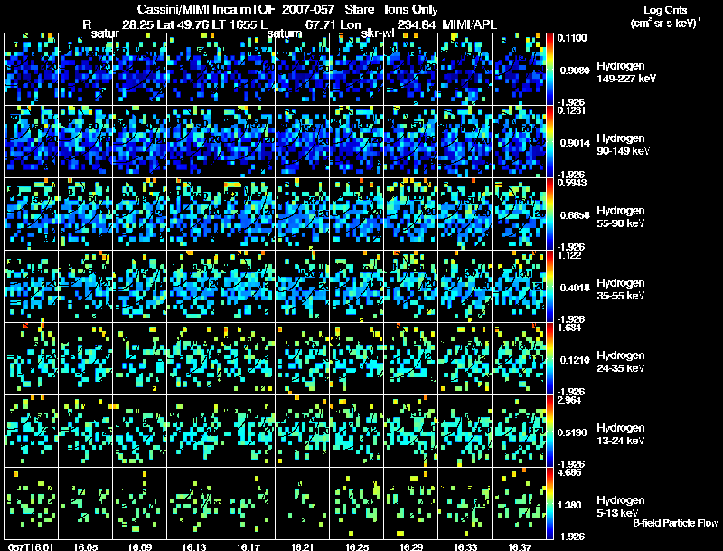Click the 16:37 time label
Screen dimensions: 723x551
pos(519,546)
